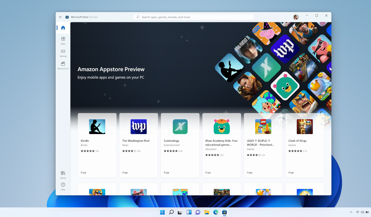Click the Washington Post tile in hero banner
Viewport: 371px width, 217px height.
point(285,49)
